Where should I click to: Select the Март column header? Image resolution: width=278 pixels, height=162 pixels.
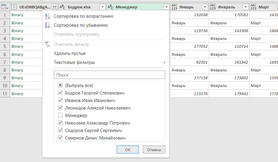264,7
